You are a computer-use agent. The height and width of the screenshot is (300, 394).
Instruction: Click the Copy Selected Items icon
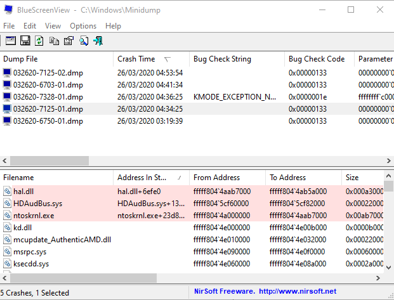coord(54,41)
